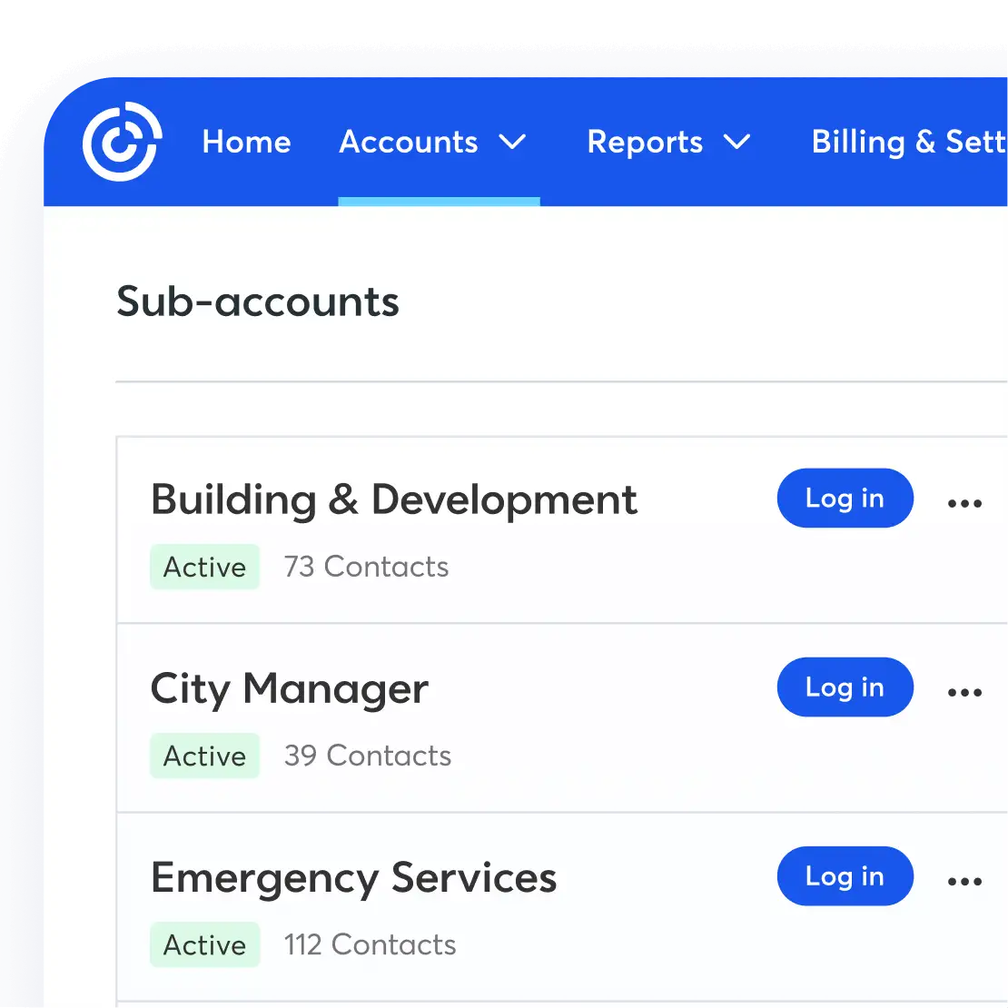Click the Active badge on Emergency Services
Image resolution: width=1008 pixels, height=1008 pixels.
(204, 944)
